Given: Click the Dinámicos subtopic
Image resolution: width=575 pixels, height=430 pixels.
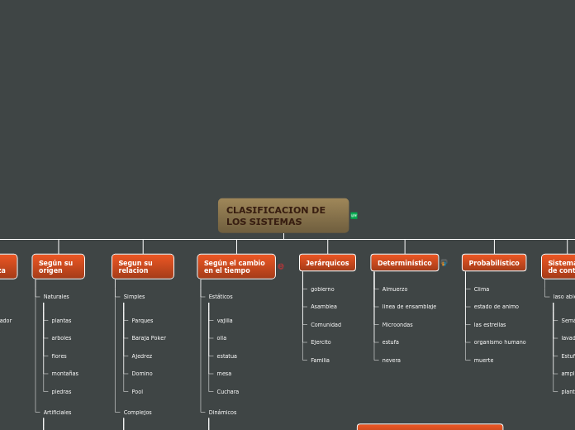Looking at the screenshot, I should (222, 413).
